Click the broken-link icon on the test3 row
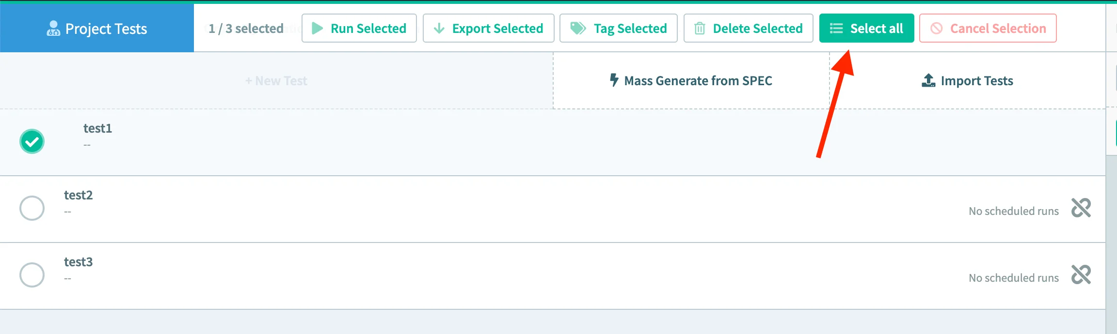This screenshot has width=1117, height=334. [x=1082, y=274]
